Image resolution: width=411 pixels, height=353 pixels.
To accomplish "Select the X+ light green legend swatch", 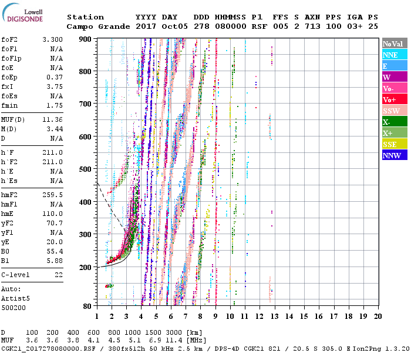I will tap(395, 133).
